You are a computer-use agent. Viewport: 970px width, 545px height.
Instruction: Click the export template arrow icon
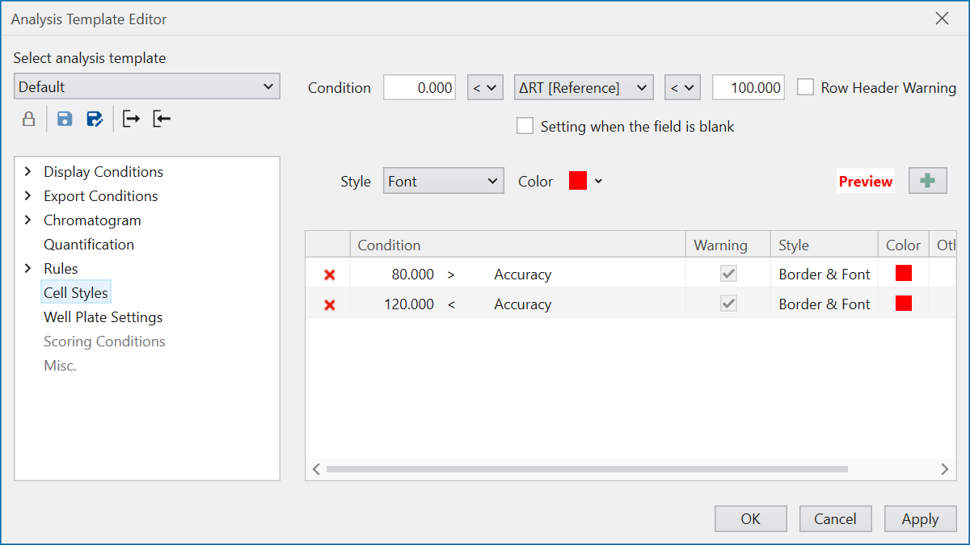[131, 119]
